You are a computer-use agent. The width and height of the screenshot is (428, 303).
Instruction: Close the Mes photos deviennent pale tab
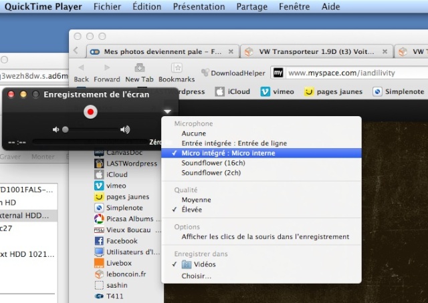pyautogui.click(x=231, y=51)
